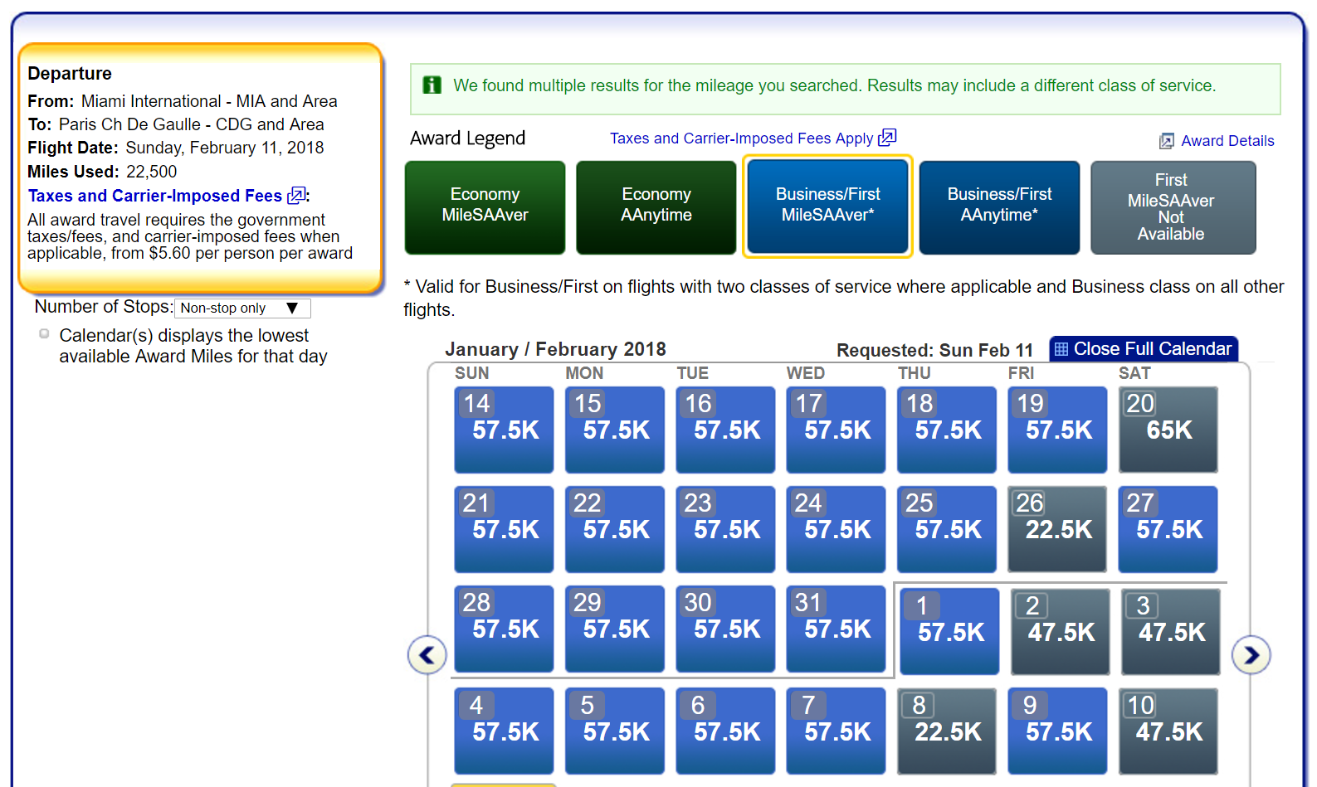
Task: Click the external link icon in the Departure panel
Action: coord(295,196)
